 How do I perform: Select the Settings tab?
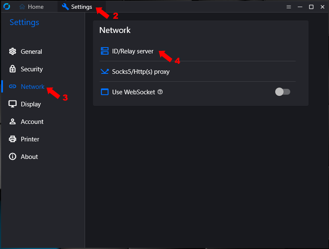(77, 7)
